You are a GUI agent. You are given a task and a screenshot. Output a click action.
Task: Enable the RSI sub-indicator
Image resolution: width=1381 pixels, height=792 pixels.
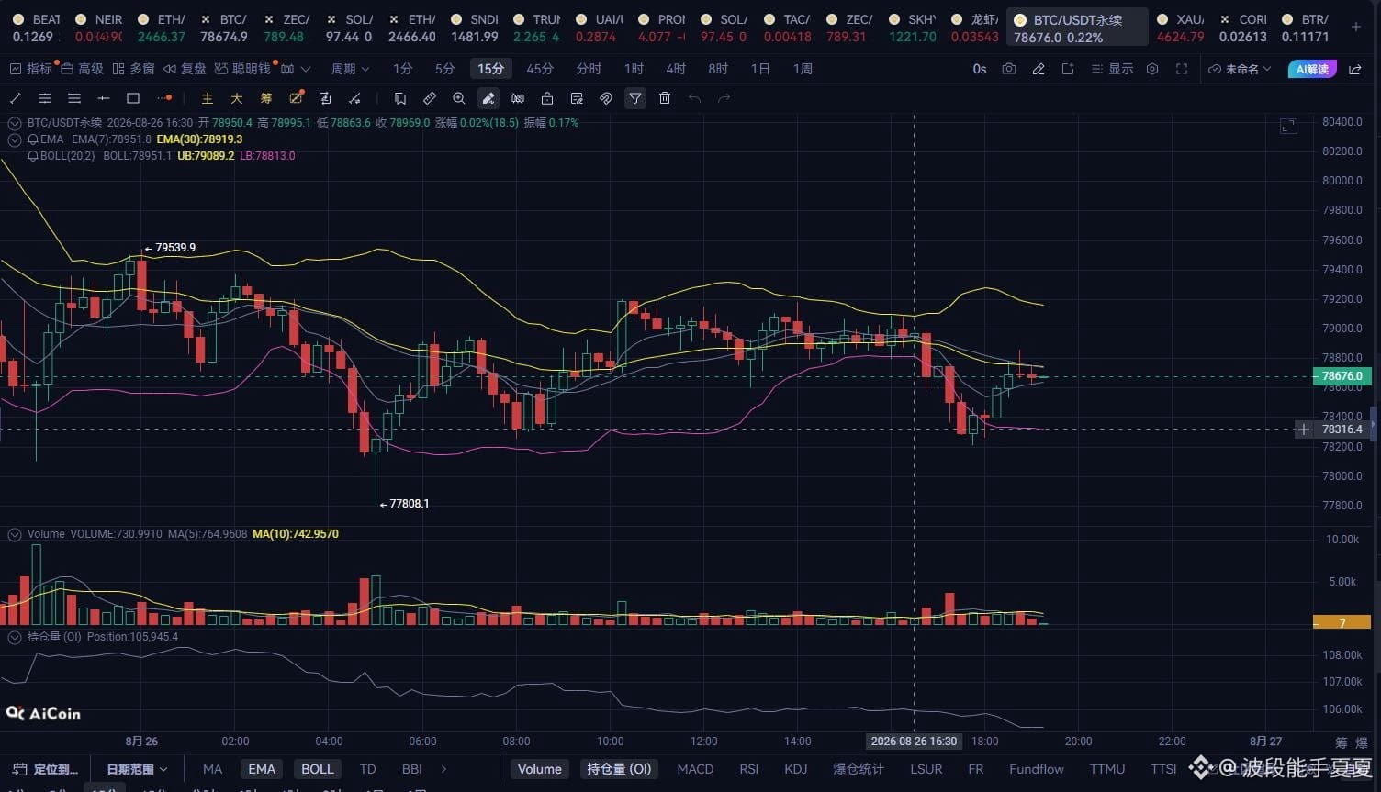[x=749, y=769]
